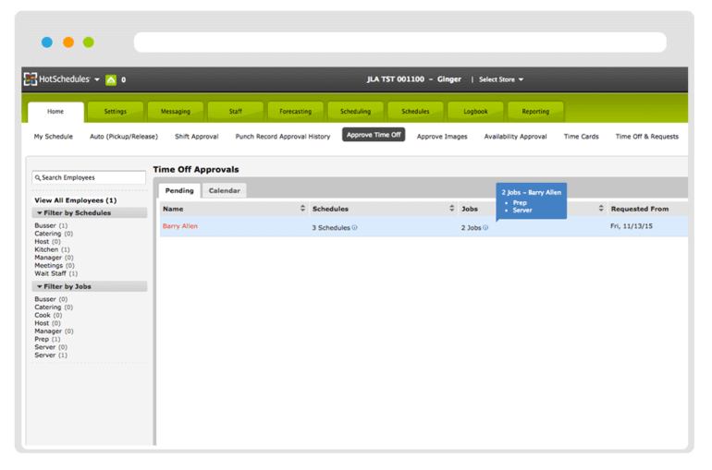712x470 pixels.
Task: Filter schedules by Wait Staff (1)
Action: pos(55,273)
